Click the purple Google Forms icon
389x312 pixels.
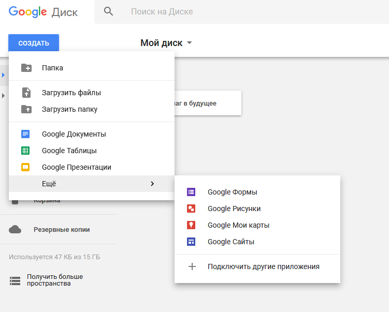pos(191,192)
